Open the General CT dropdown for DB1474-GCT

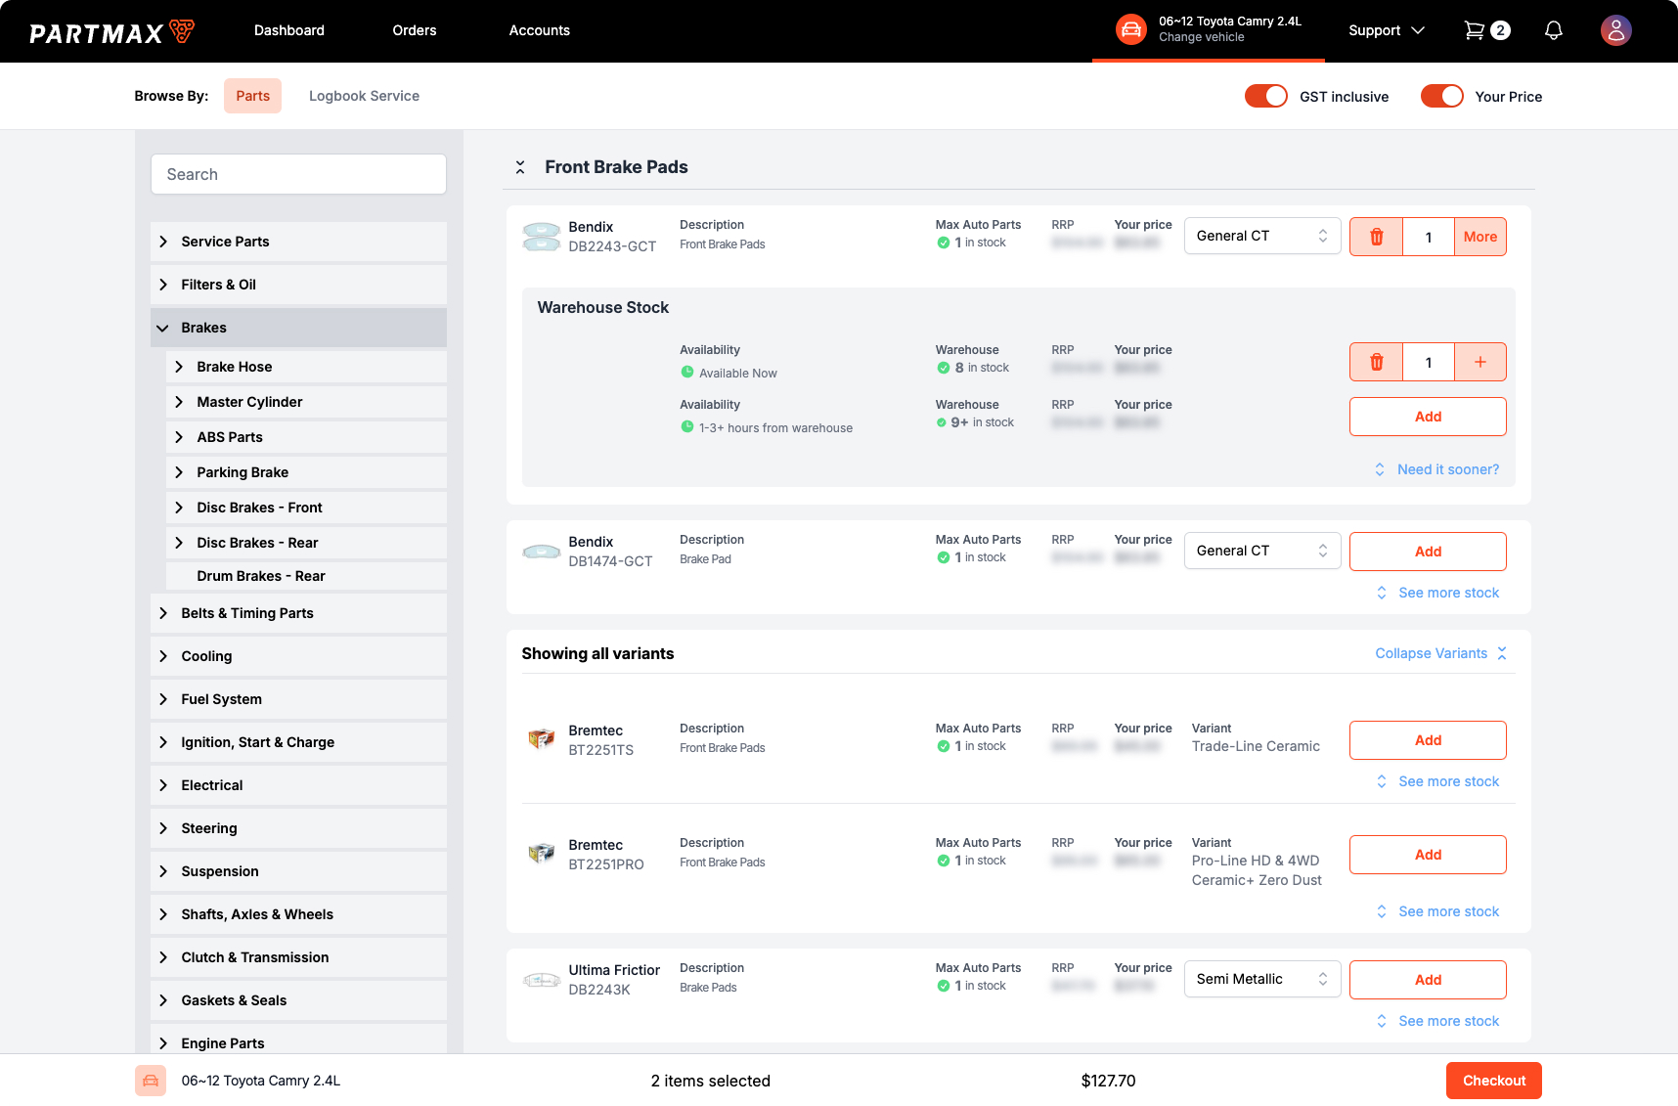point(1261,551)
